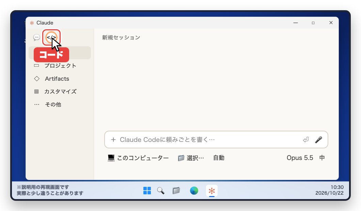Click the Claude logo in title bar
This screenshot has width=361, height=211.
point(32,23)
